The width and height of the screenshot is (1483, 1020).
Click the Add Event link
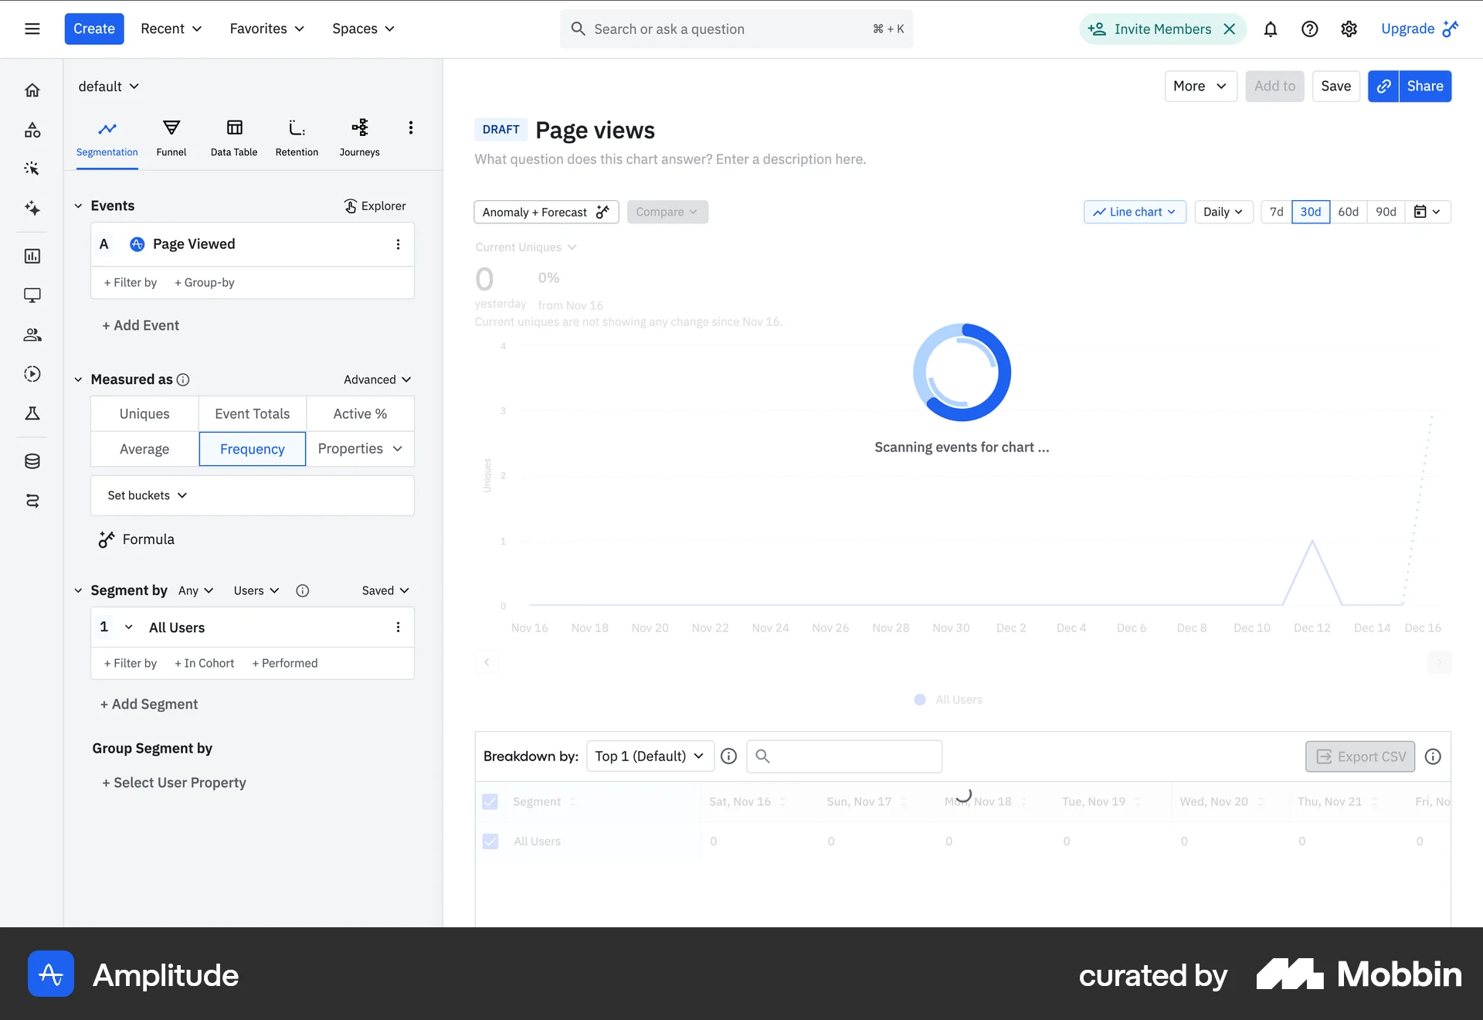click(x=141, y=325)
